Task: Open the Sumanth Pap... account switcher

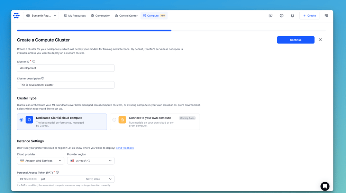Action: pos(41,16)
